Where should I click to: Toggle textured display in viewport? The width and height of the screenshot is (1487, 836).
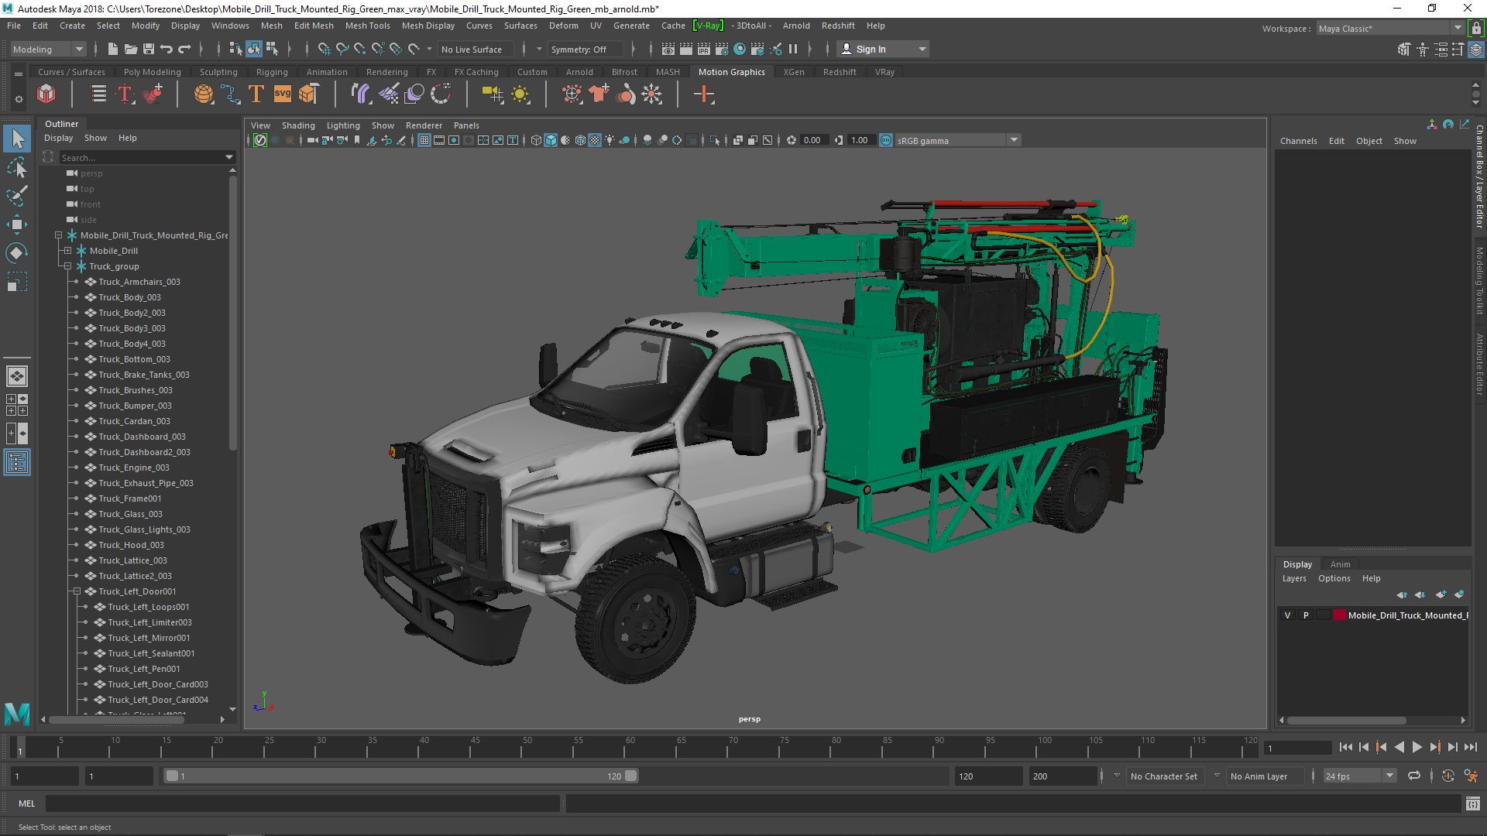pyautogui.click(x=595, y=140)
